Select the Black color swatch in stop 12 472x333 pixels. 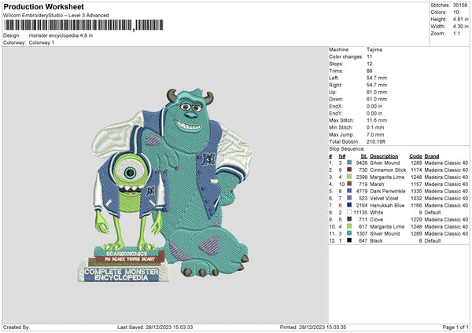(349, 240)
